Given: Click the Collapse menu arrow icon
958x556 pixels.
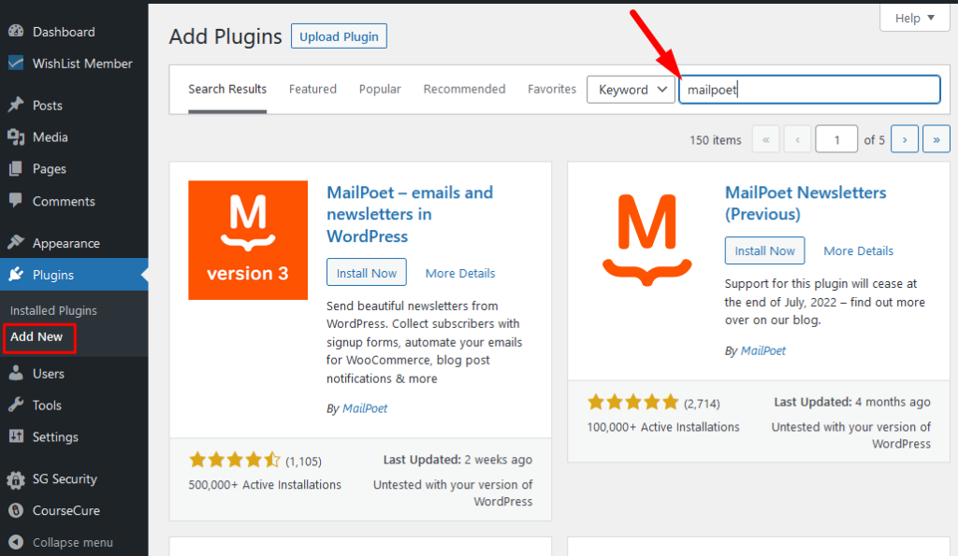Looking at the screenshot, I should pyautogui.click(x=16, y=542).
